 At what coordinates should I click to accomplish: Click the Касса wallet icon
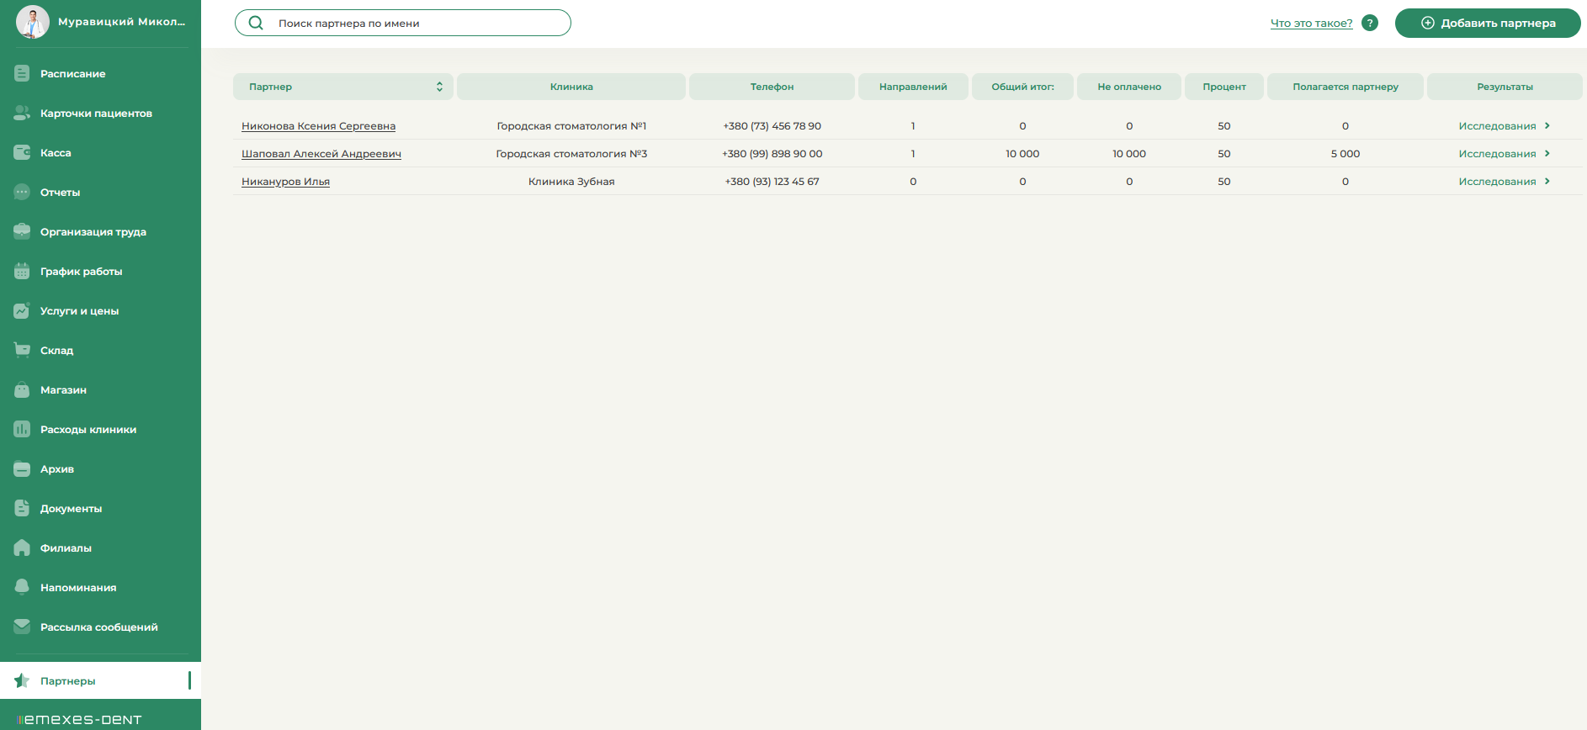[22, 152]
